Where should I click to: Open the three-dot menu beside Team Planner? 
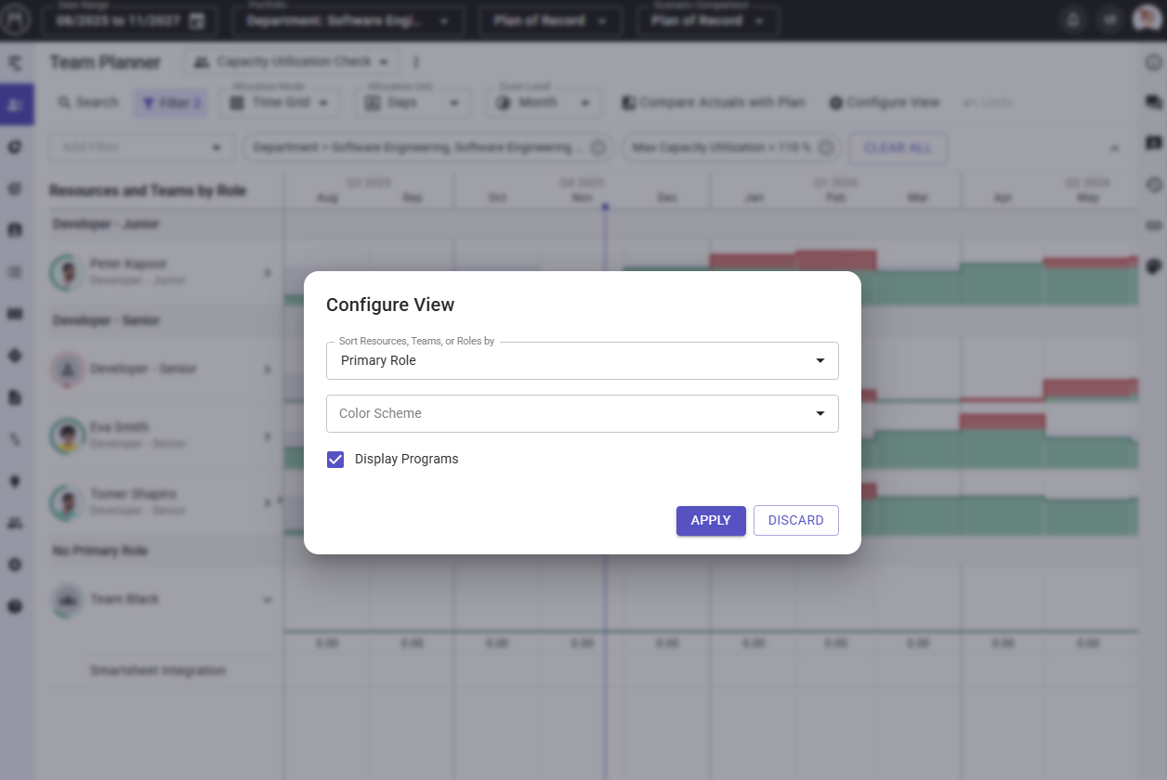(x=416, y=62)
